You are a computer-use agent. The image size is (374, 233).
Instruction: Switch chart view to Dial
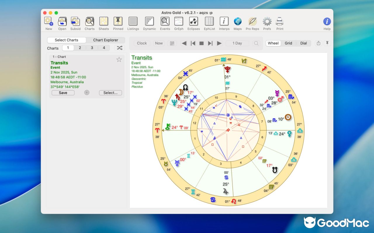pyautogui.click(x=303, y=43)
